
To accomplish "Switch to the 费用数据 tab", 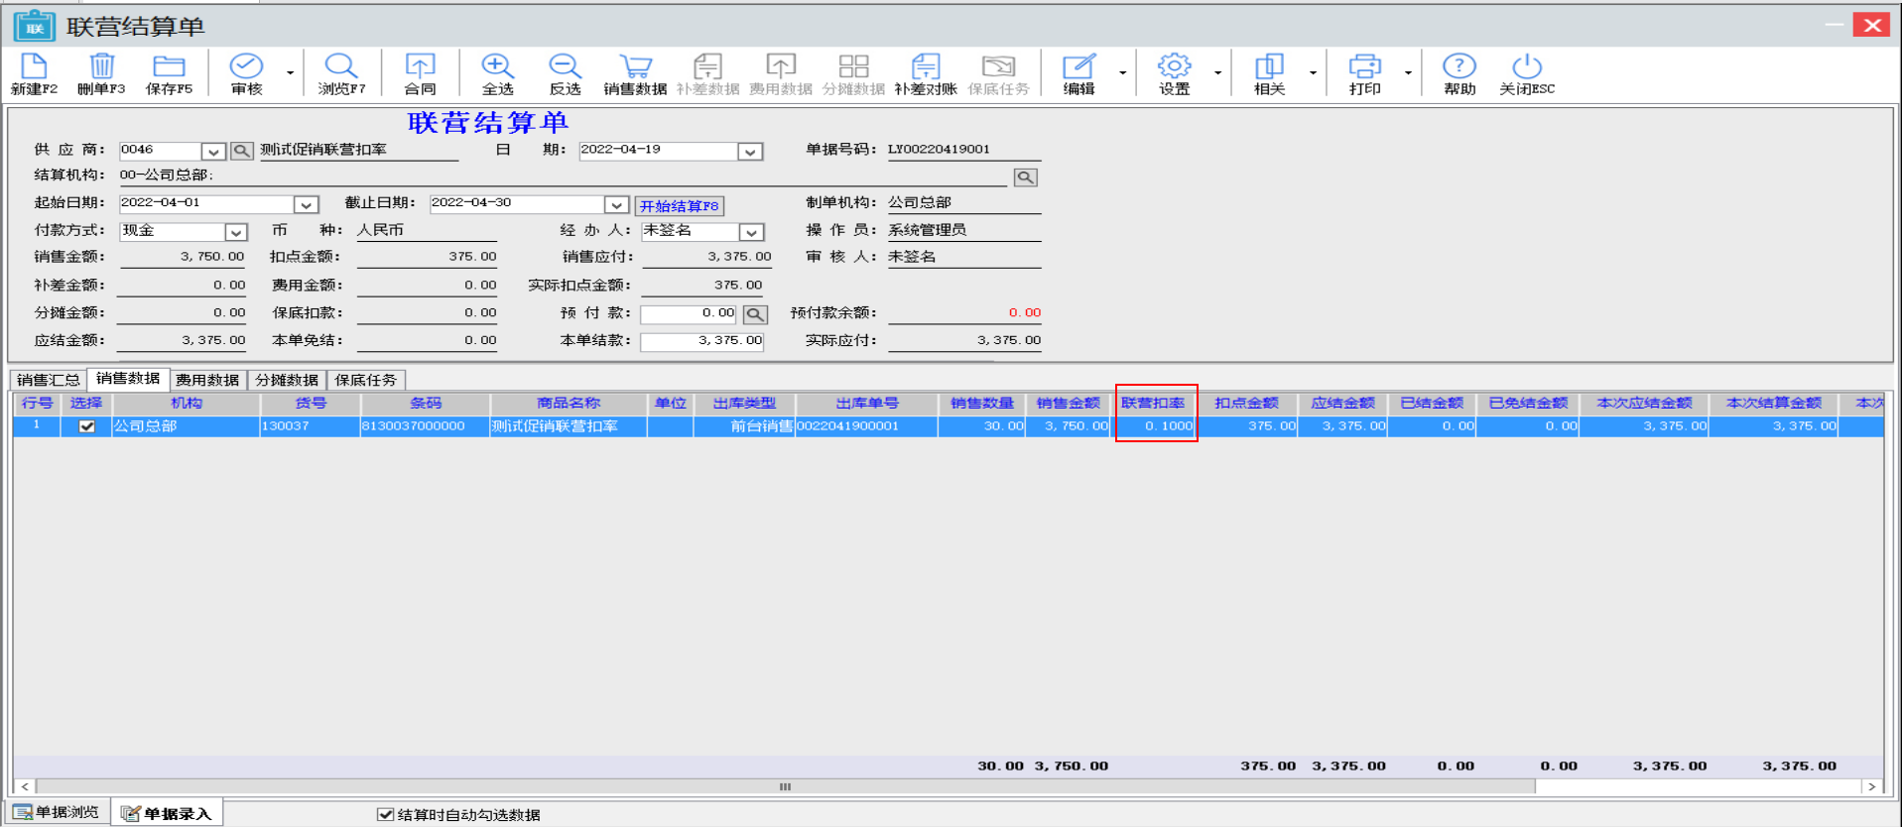I will coord(207,380).
